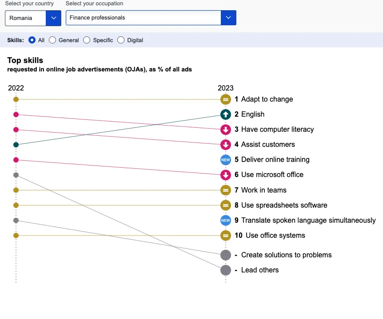Click down-arrow icon for Have computer literacy
This screenshot has height=319, width=383.
226,130
